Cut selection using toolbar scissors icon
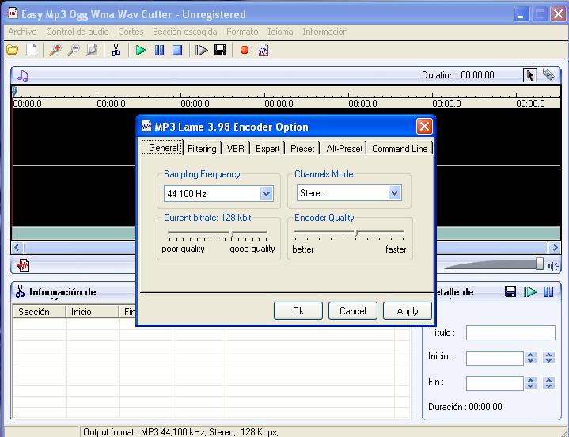Screen dimensions: 569x437 pyautogui.click(x=116, y=50)
